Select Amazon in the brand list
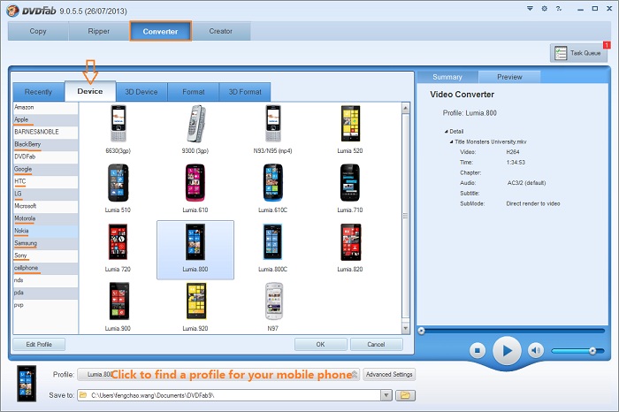Screen dimensions: 619x412 (x=45, y=107)
